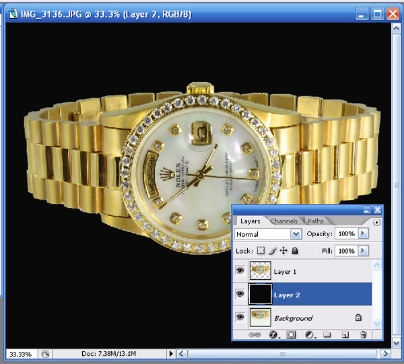Click the 33.33% zoom field
The width and height of the screenshot is (404, 364).
(x=22, y=354)
